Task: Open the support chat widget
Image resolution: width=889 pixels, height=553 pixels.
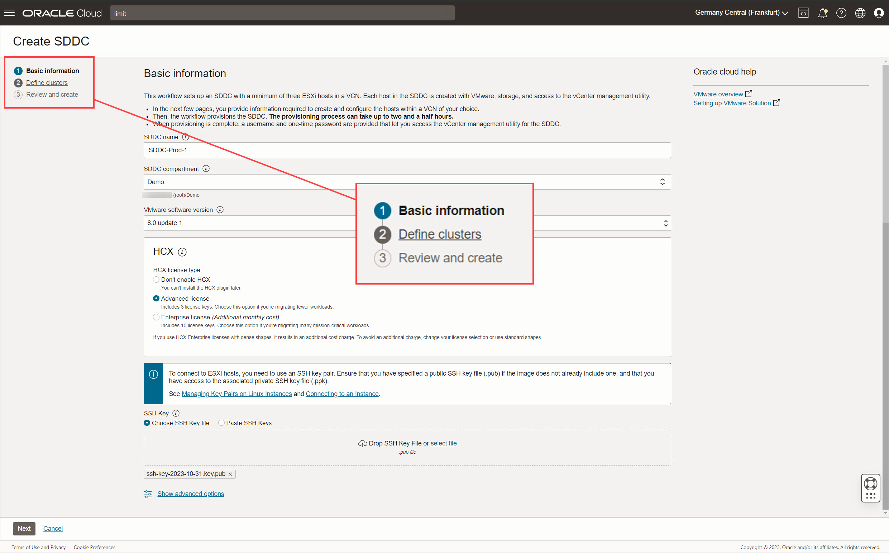Action: pyautogui.click(x=871, y=488)
